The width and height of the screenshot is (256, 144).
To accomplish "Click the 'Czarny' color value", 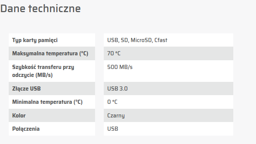I will [x=116, y=116].
